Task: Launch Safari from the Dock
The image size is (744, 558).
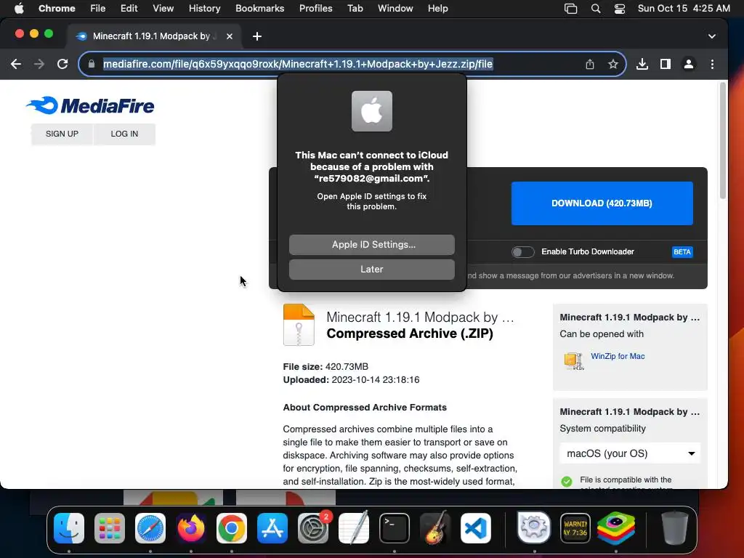Action: pos(150,528)
